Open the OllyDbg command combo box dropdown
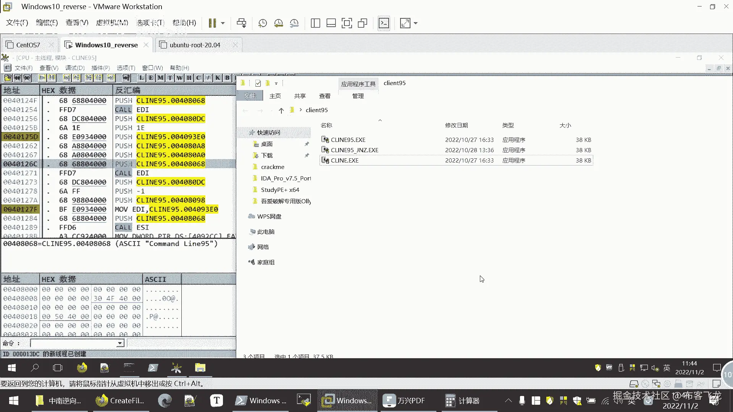This screenshot has width=733, height=412. [120, 343]
